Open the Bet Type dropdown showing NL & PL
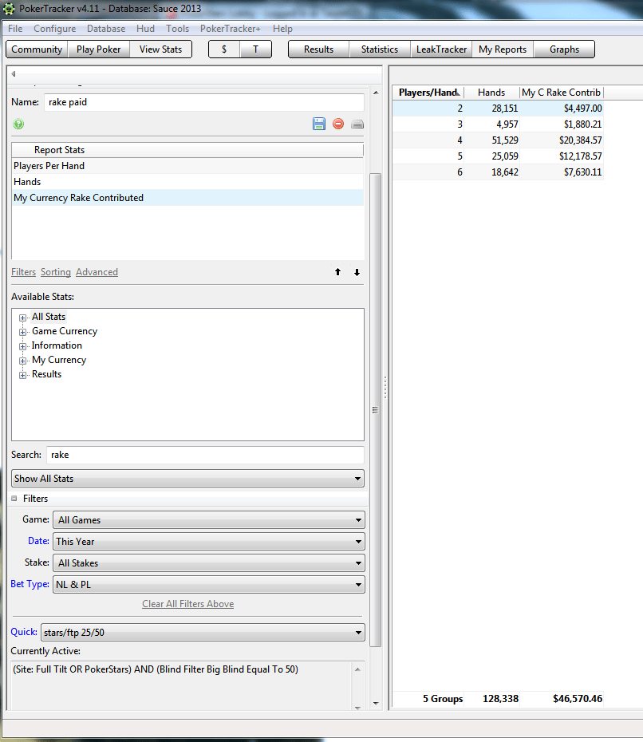The width and height of the screenshot is (643, 742). point(209,584)
